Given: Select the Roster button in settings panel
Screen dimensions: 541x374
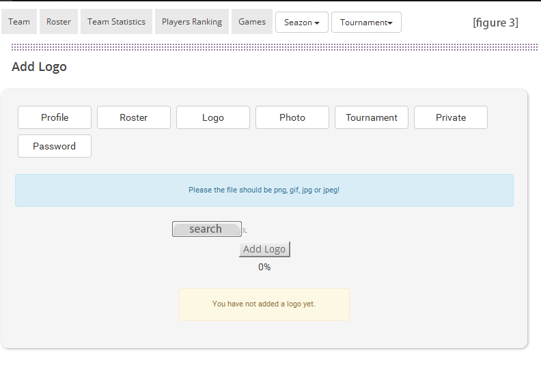Looking at the screenshot, I should coord(134,117).
